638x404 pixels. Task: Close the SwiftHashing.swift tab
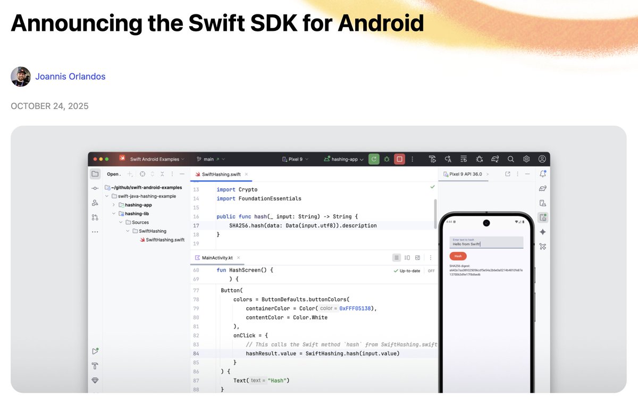(245, 174)
